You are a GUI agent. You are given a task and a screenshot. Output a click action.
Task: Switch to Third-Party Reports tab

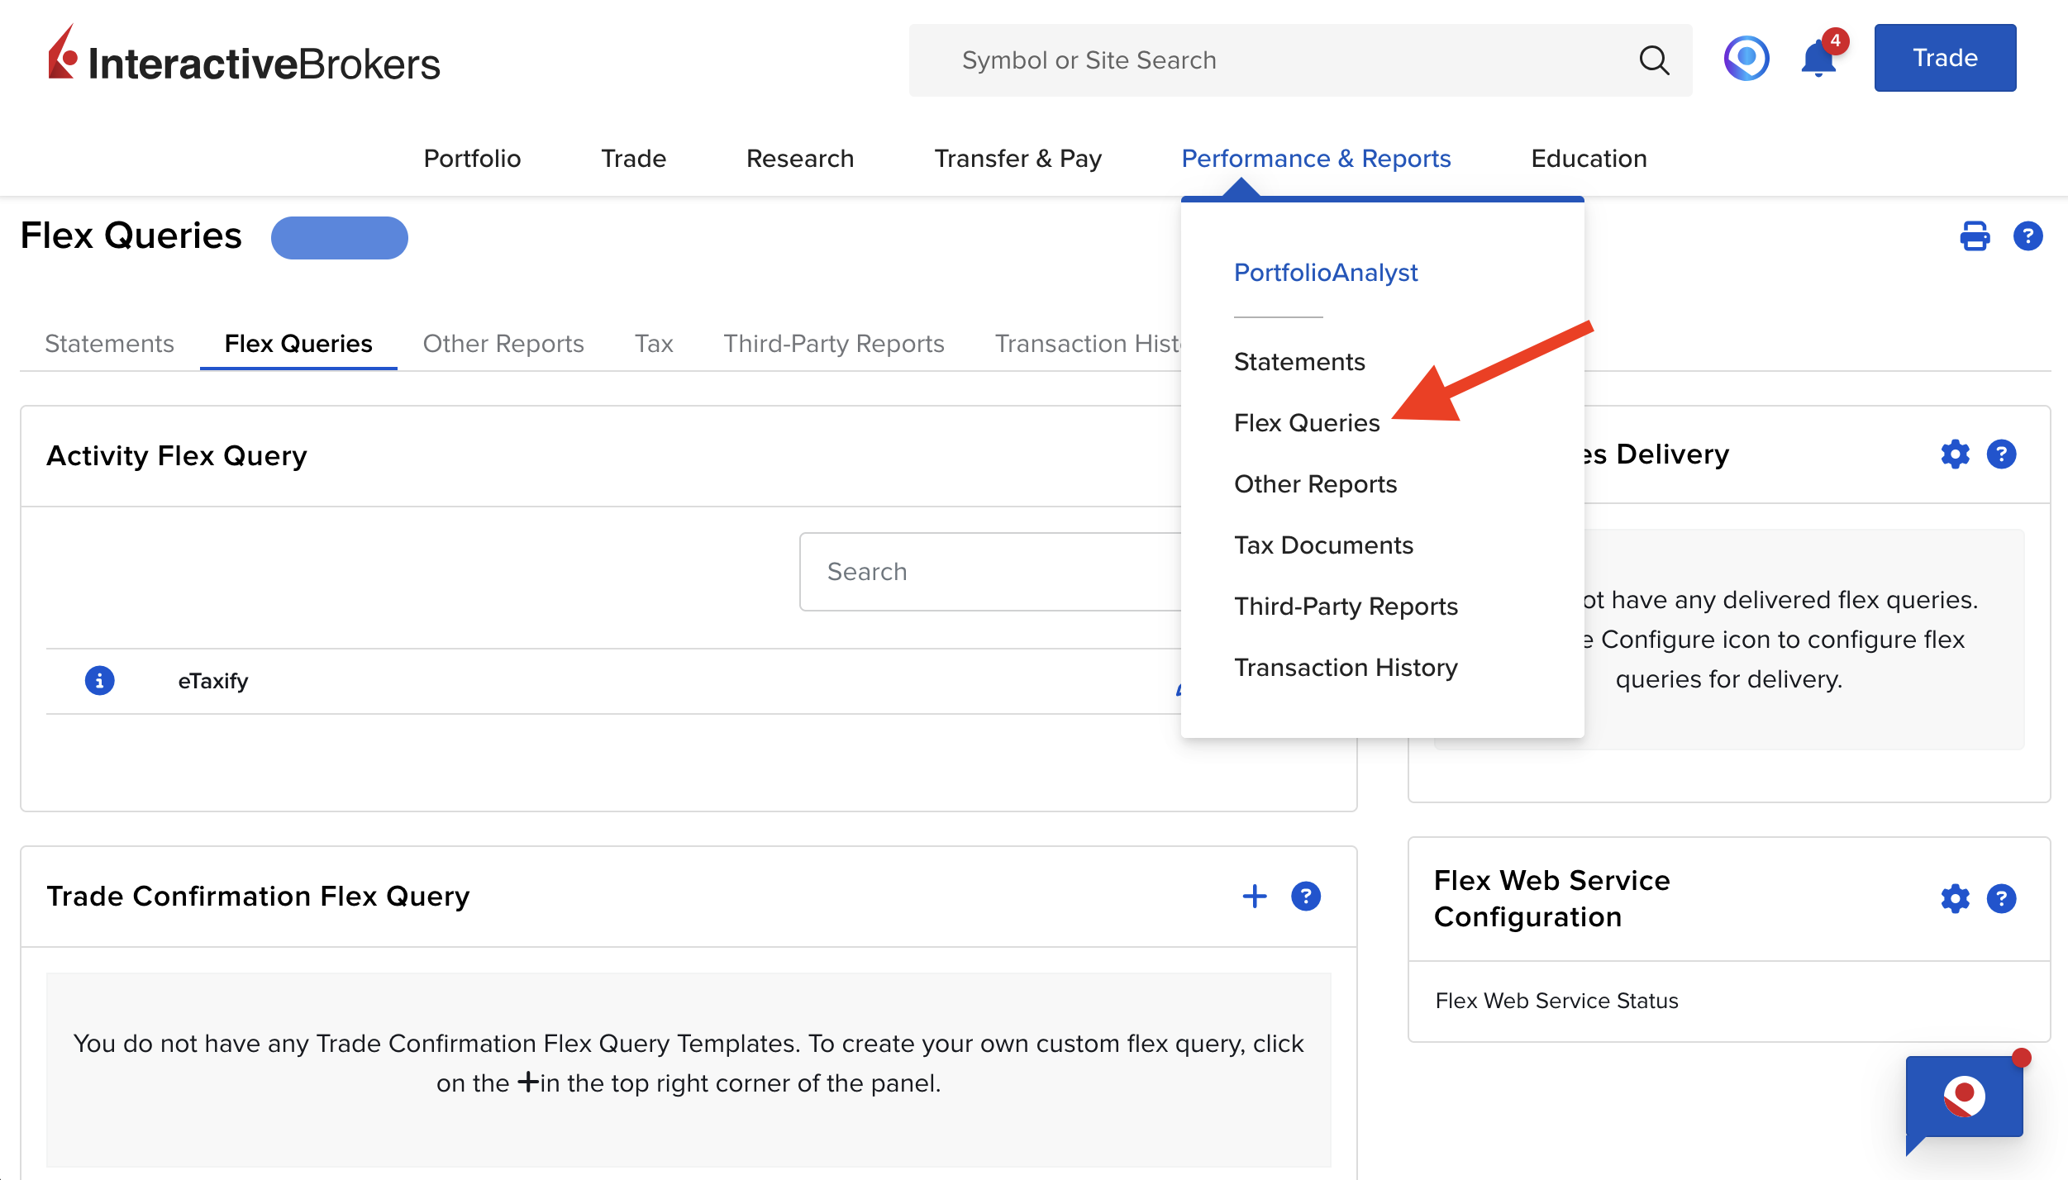(834, 344)
